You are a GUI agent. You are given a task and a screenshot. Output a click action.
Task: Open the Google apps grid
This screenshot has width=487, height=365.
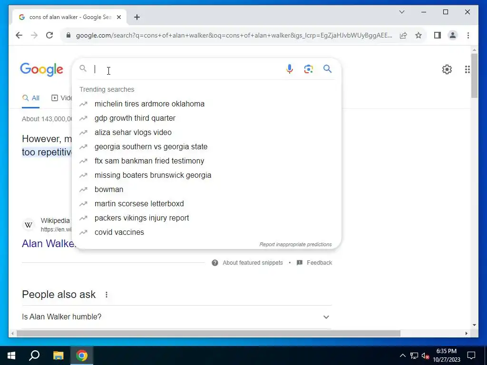[467, 69]
